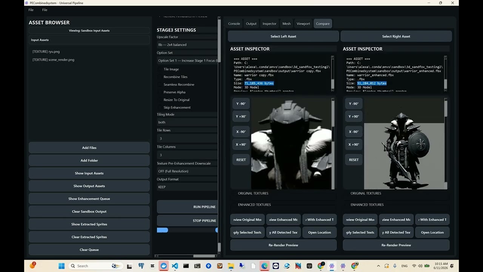Rotate left asset preview with Y -90°
This screenshot has height=272, width=483.
241,104
